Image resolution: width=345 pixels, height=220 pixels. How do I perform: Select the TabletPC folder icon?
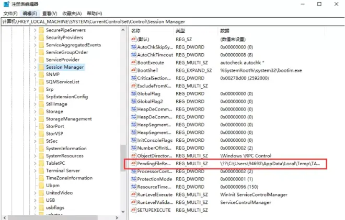(x=41, y=163)
